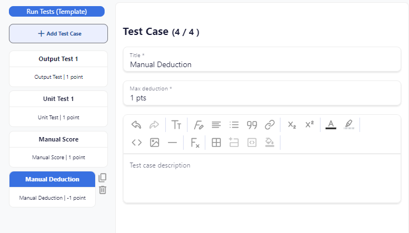Click the Max deduction field
The width and height of the screenshot is (409, 233).
pyautogui.click(x=262, y=93)
